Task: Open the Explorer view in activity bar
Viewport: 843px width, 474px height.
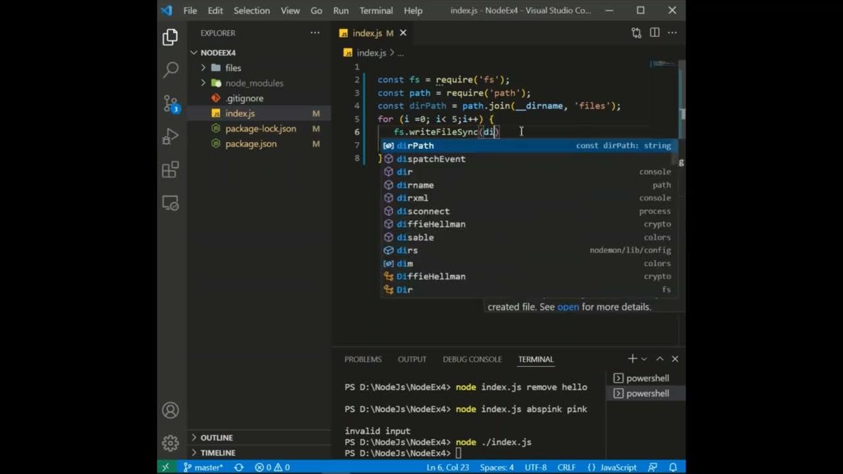Action: click(171, 37)
